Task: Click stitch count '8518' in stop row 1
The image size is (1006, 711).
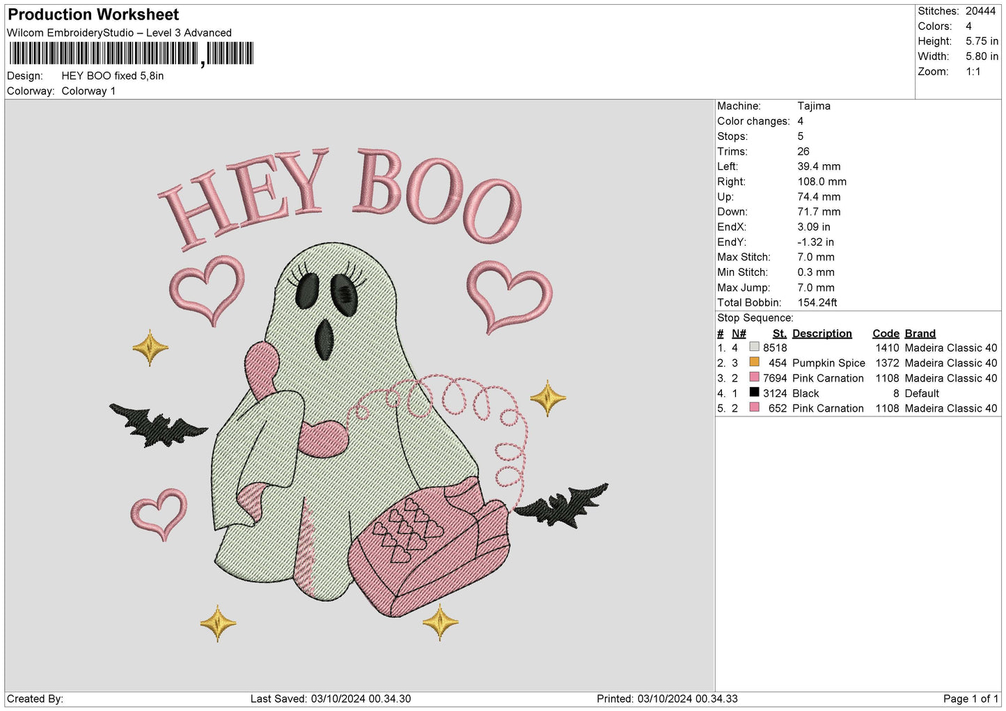Action: [x=775, y=348]
